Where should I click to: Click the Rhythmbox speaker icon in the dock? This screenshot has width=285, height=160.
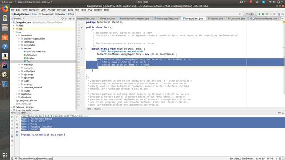tap(5, 18)
